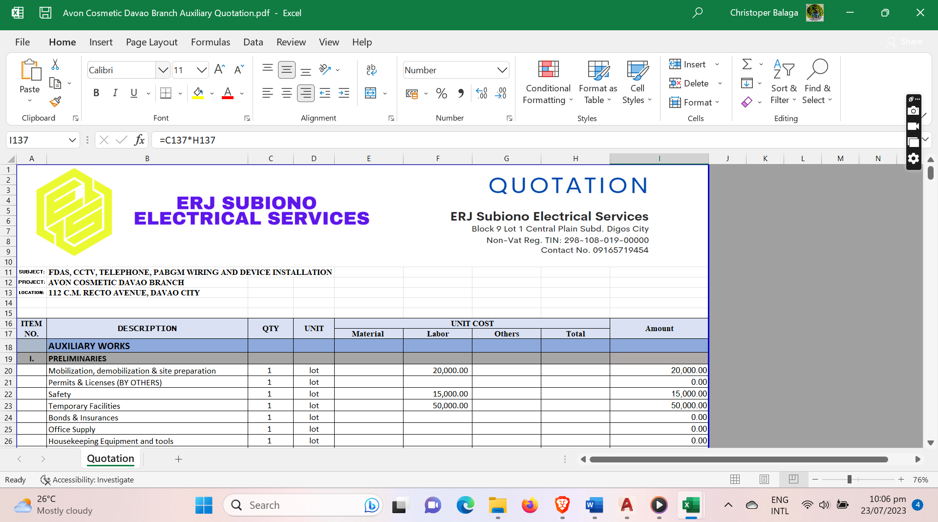
Task: Open the font size dropdown
Action: point(202,70)
